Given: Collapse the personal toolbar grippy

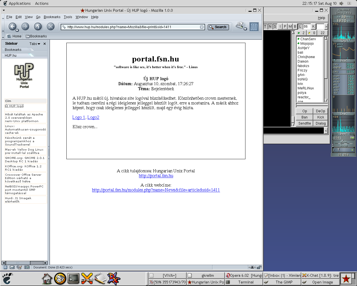Looking at the screenshot, I should tap(3, 36).
